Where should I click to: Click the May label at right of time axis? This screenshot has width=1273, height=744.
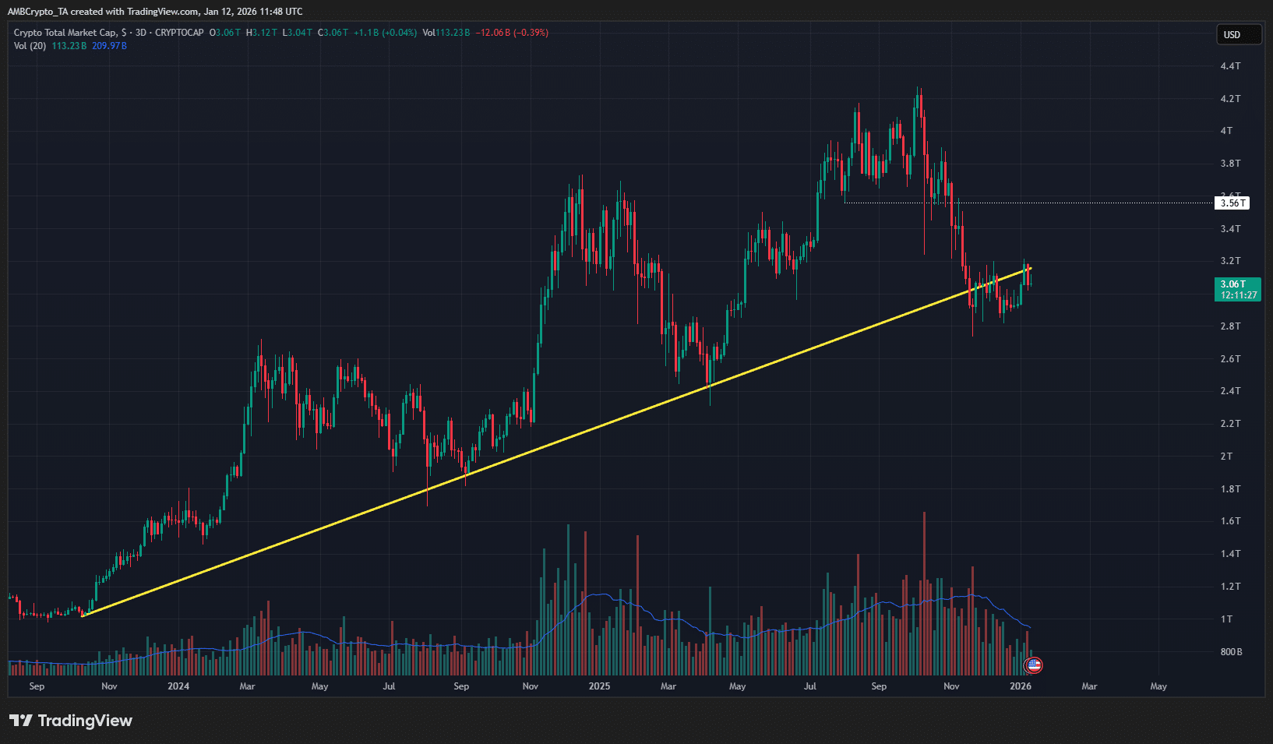[1158, 686]
